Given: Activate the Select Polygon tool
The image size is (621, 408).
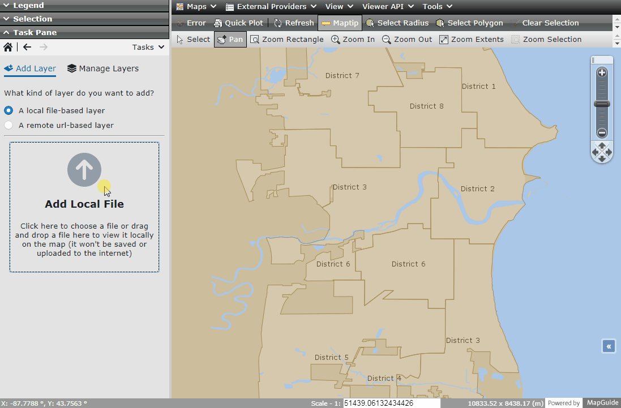Looking at the screenshot, I should 470,23.
